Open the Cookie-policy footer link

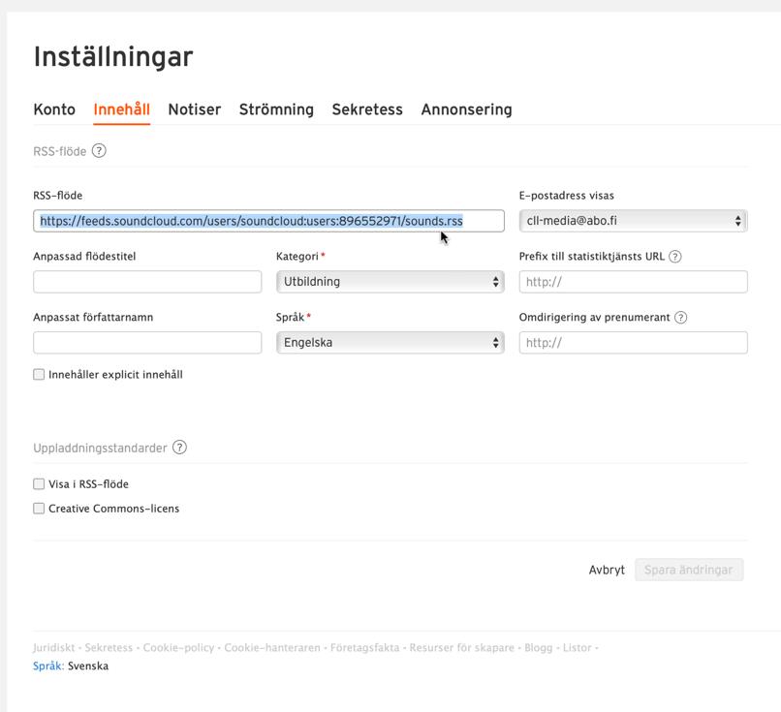(x=178, y=648)
